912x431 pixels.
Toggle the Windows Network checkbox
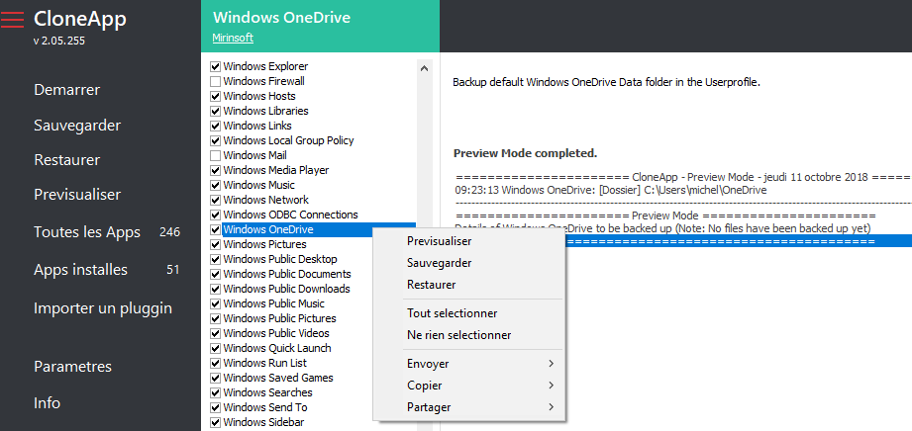[x=215, y=200]
